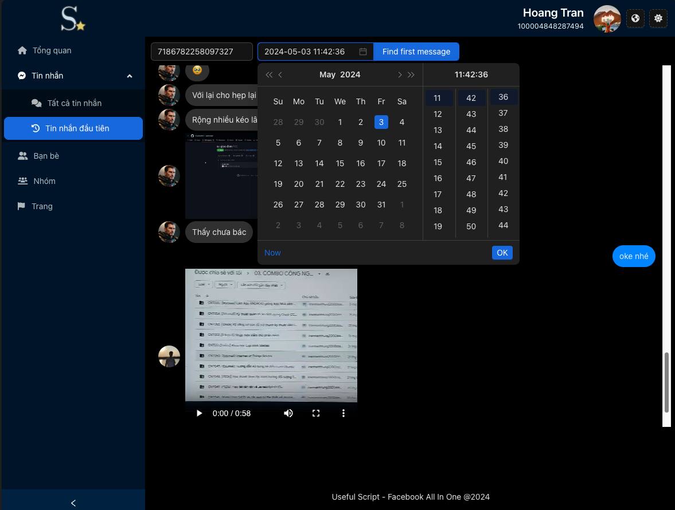The height and width of the screenshot is (510, 675).
Task: Go to next year in calendar
Action: [x=411, y=75]
